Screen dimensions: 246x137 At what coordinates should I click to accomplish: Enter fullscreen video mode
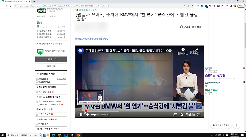click(199, 114)
